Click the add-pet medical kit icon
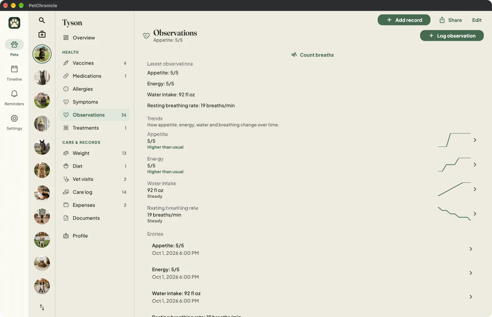The width and height of the screenshot is (492, 317). 42,34
